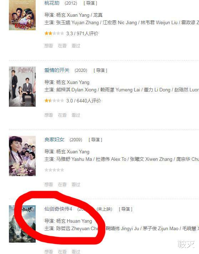This screenshot has width=199, height=254.
Task: Mark 桃花劫 as 看过
Action: coord(76,46)
